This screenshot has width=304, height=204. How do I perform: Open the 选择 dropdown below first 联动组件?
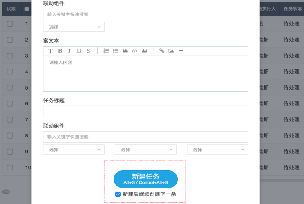tap(74, 27)
